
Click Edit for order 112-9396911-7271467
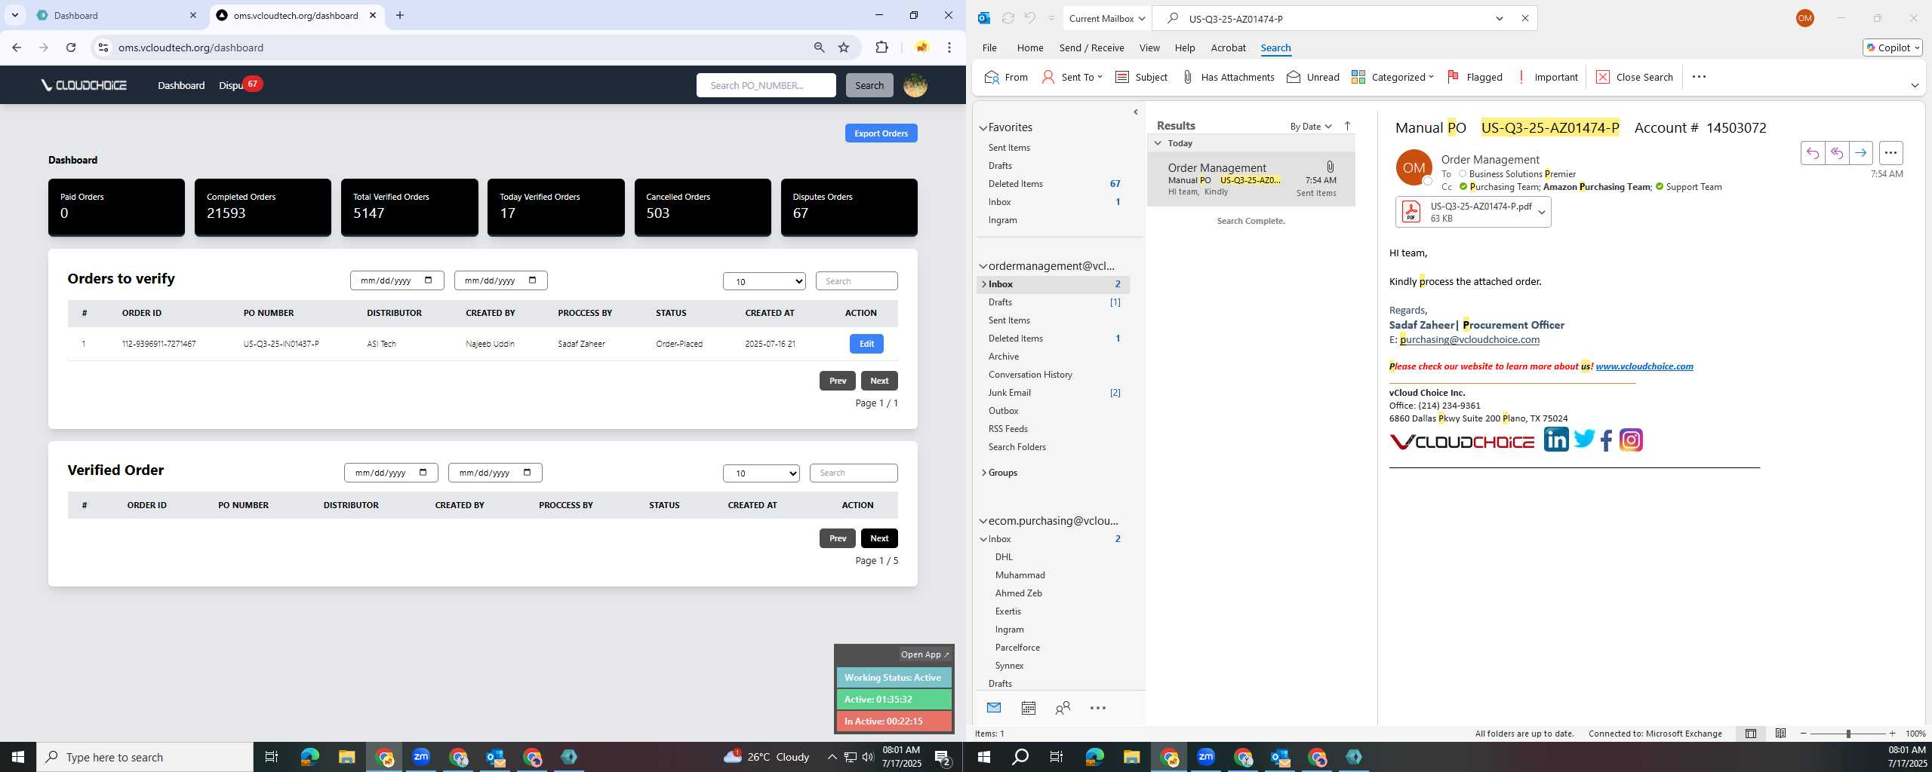866,344
